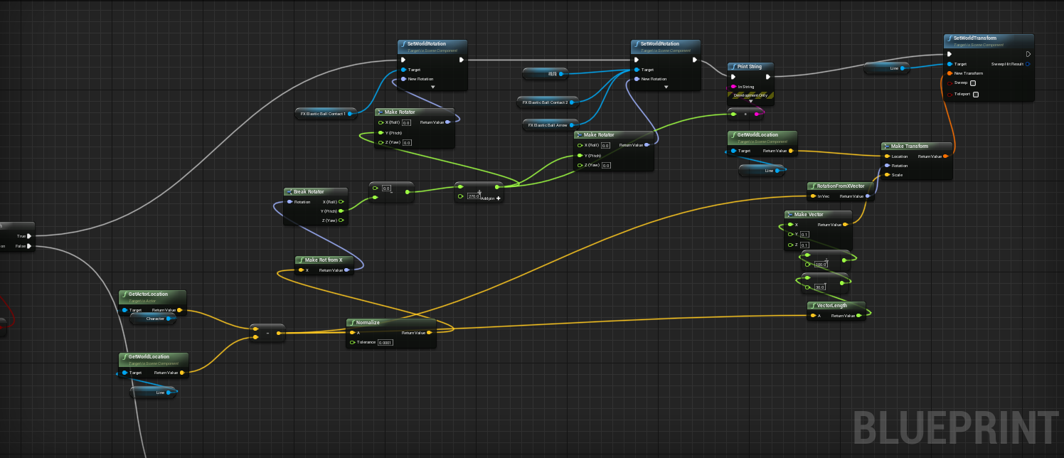Screen dimensions: 1064x458
Task: Click exec output pin of first SetWorldRotation
Action: click(462, 60)
